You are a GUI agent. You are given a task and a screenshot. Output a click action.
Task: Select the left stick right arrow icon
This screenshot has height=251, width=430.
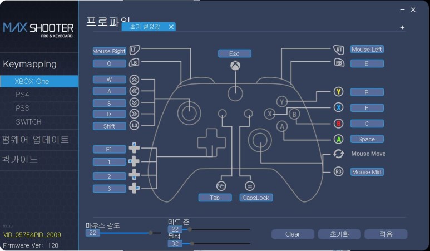tap(135, 114)
